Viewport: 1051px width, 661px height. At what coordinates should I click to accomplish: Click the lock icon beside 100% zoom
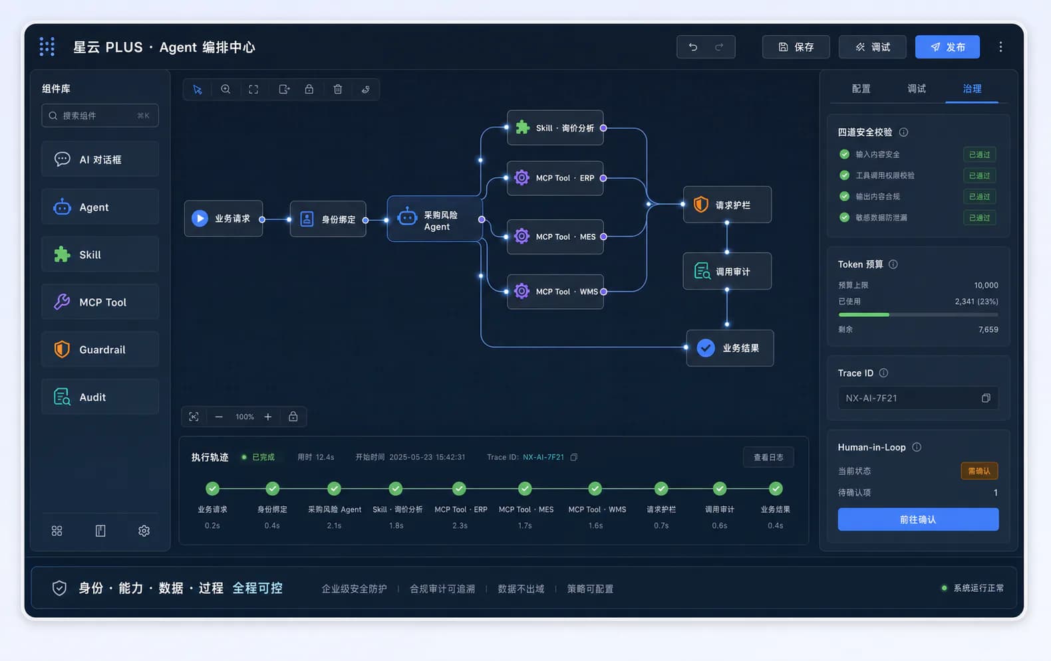(x=293, y=417)
